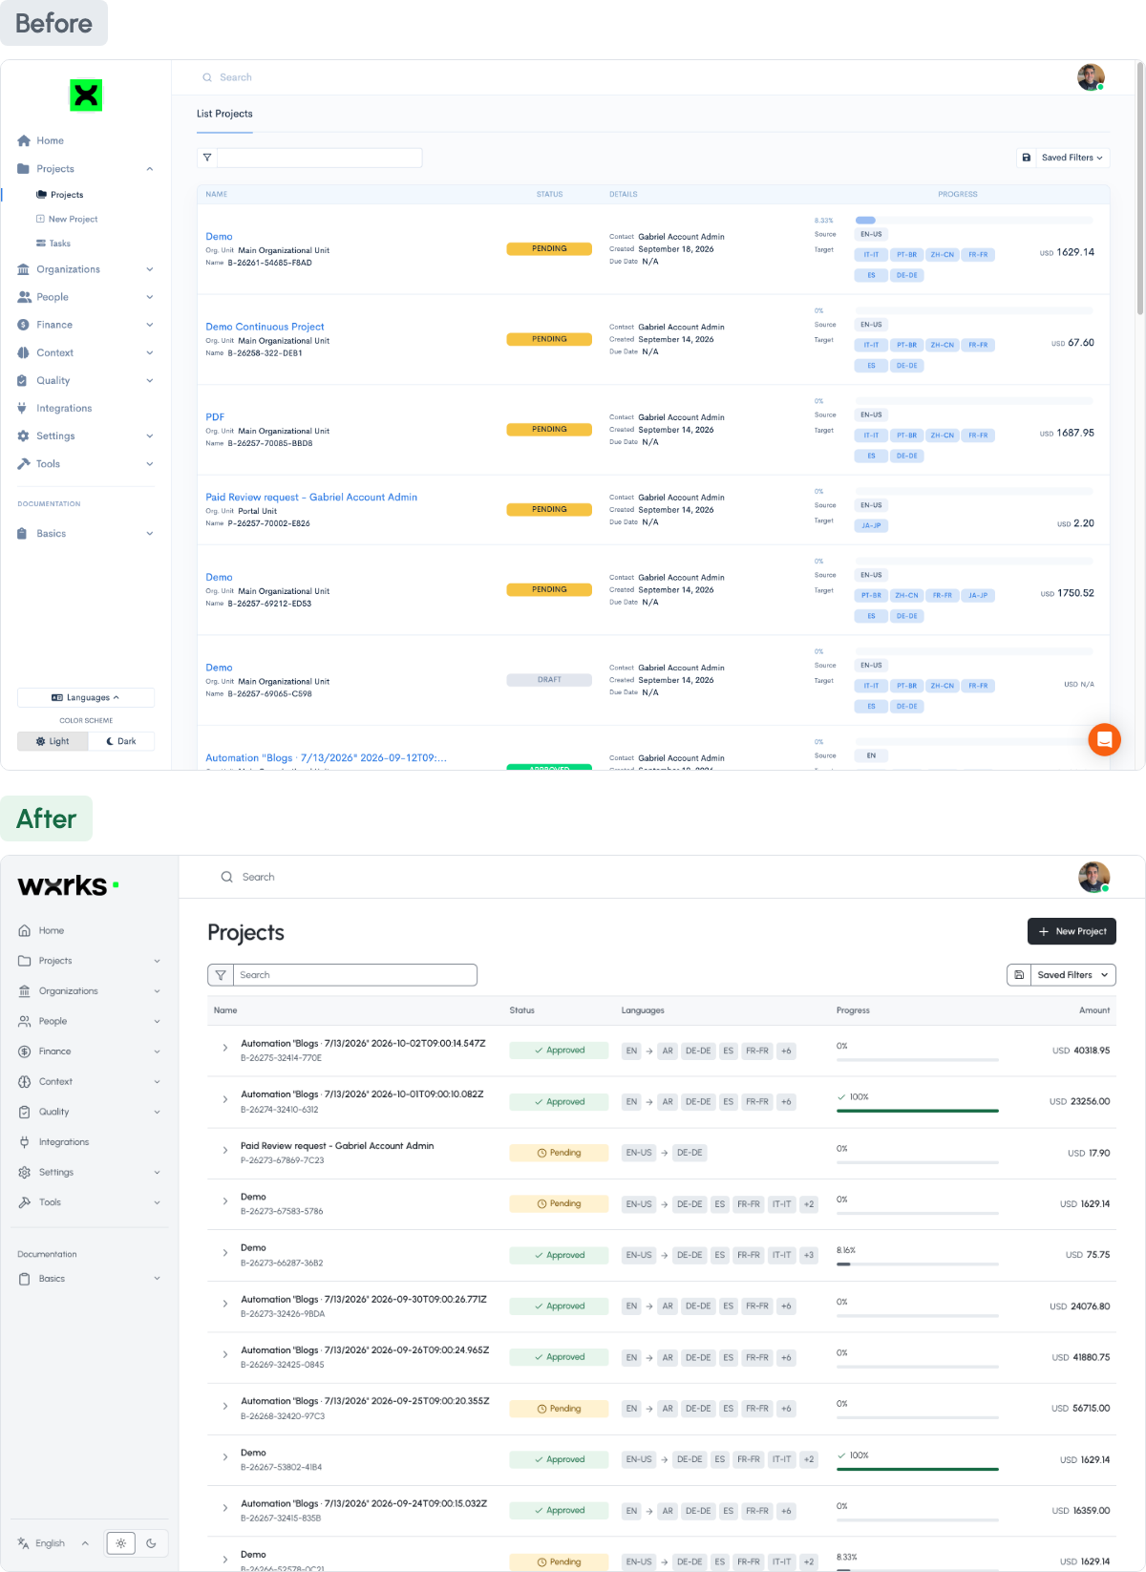Click the List Projects tab in Before panel
This screenshot has width=1146, height=1572.
click(x=224, y=114)
